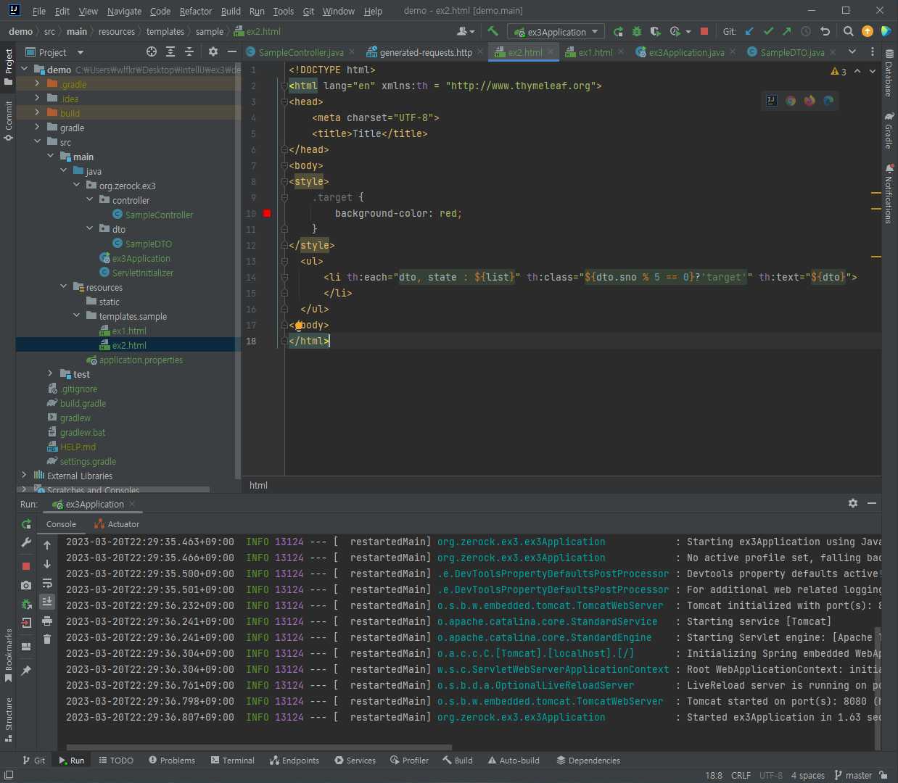
Task: Toggle scroll to end of console
Action: click(47, 602)
